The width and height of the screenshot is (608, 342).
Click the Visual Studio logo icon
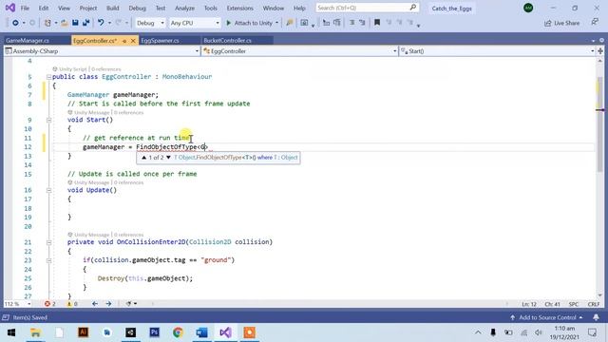[x=10, y=8]
